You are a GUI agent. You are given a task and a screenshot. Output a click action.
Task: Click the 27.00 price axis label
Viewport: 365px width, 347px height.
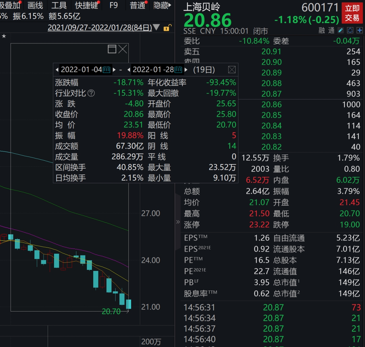point(151,213)
